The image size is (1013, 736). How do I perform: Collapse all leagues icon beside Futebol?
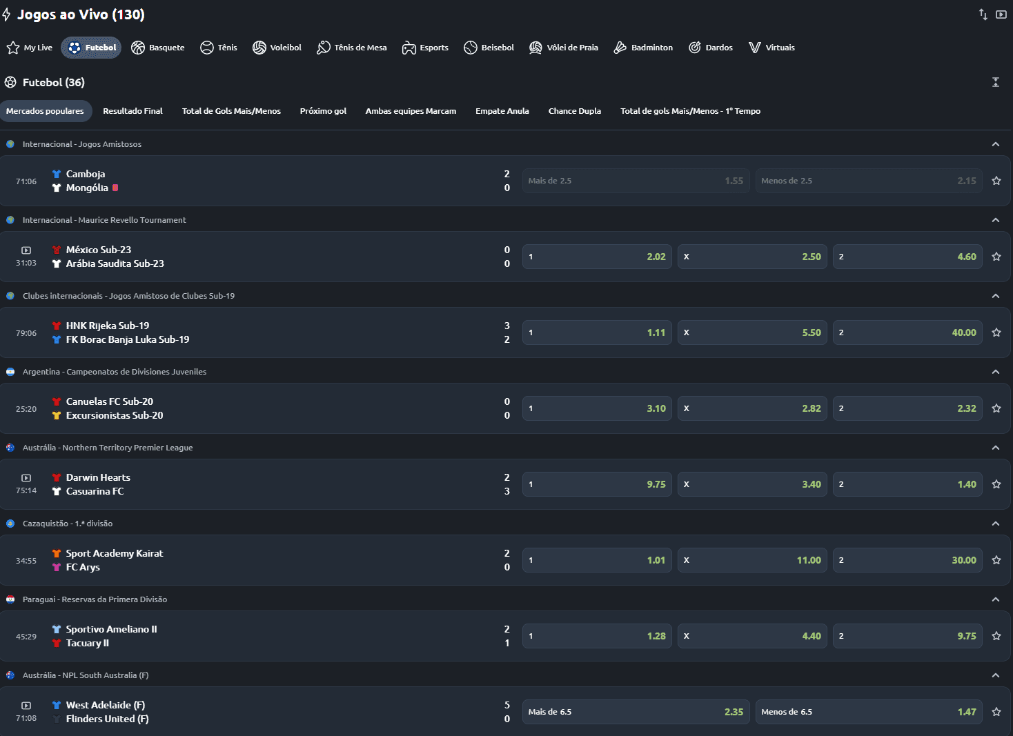coord(995,82)
